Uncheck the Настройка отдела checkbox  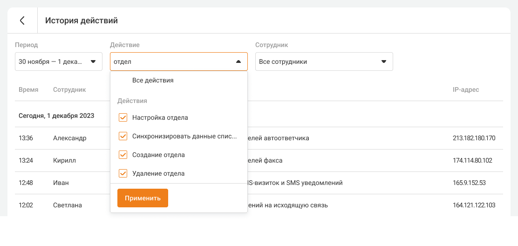(123, 117)
